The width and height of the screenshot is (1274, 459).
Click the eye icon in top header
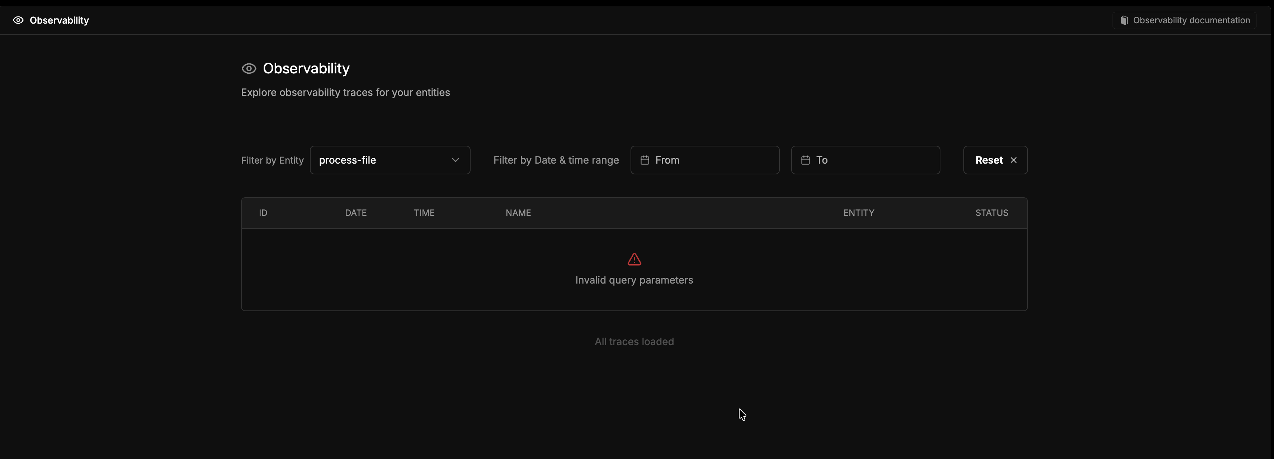point(18,20)
